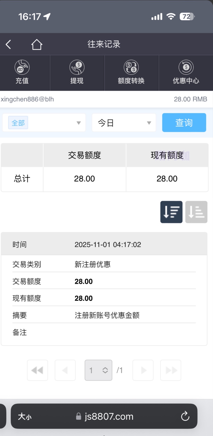Jump to first page of records
213x436 pixels.
pos(37,370)
